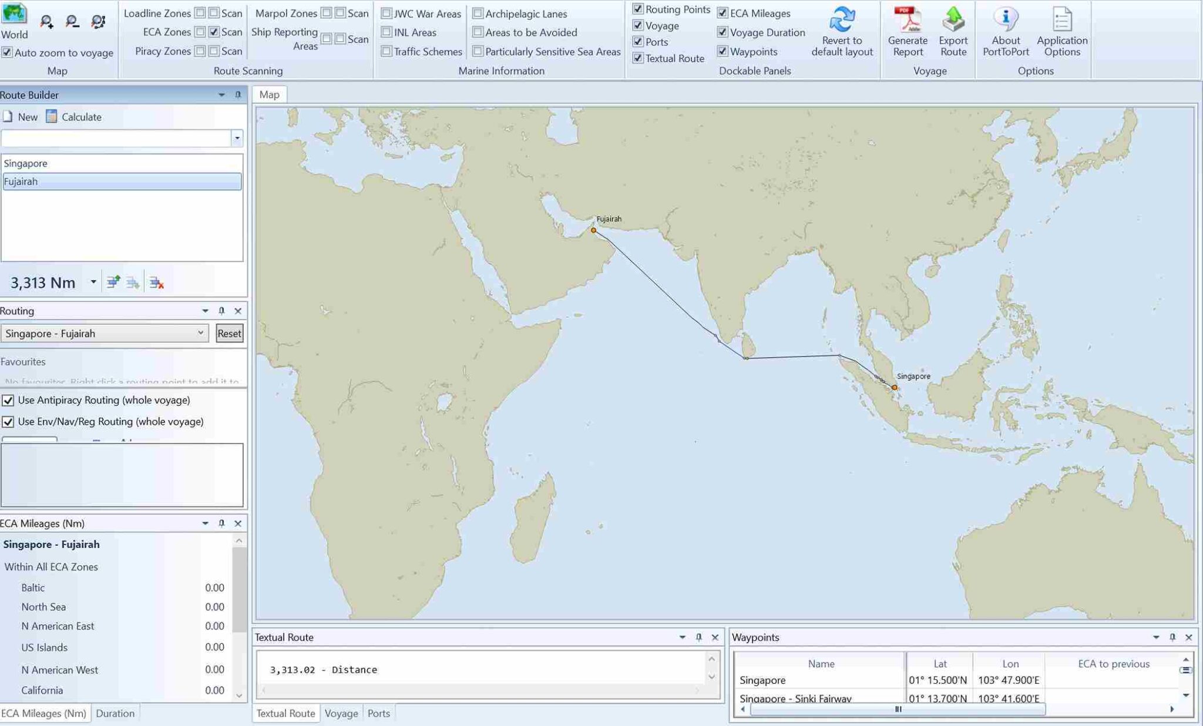Open the route name dropdown in Route Builder
Screen dimensions: 1203x726
coord(237,138)
